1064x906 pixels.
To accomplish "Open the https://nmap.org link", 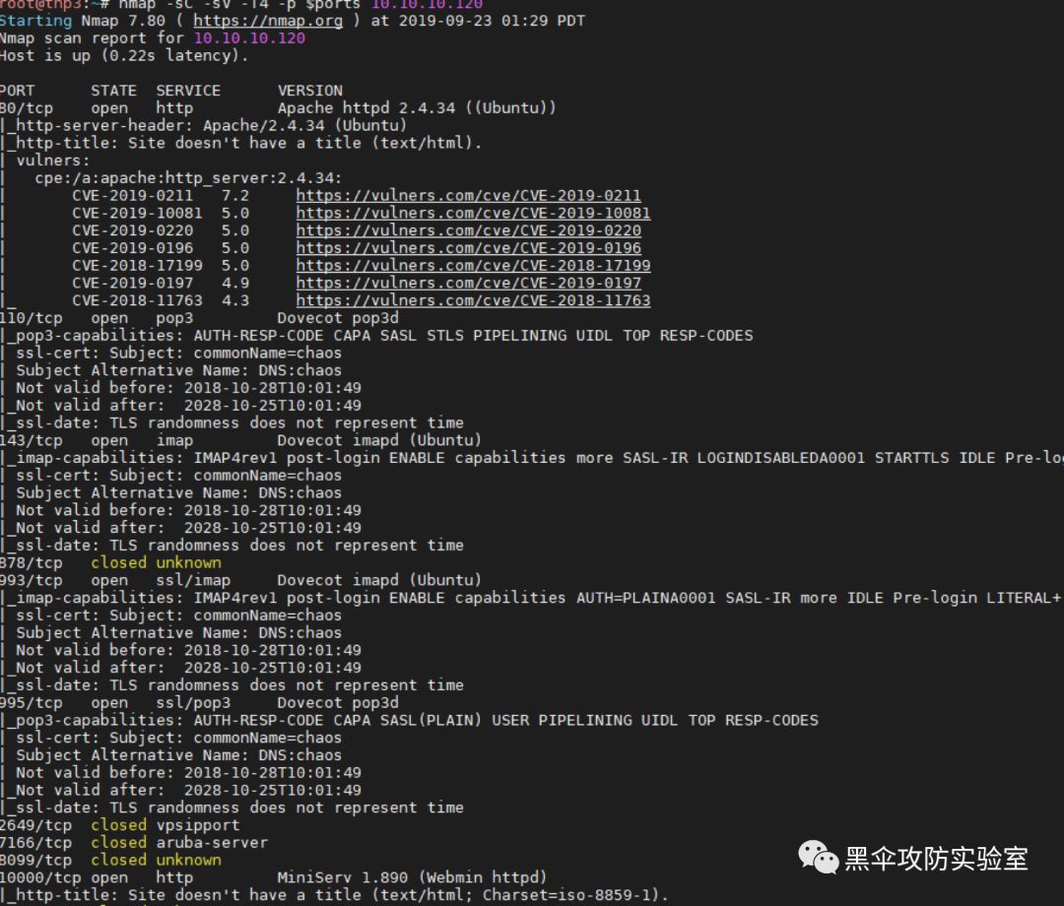I will point(268,21).
